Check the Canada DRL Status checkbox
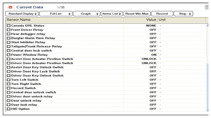The height and width of the screenshot is (118, 211). click(x=9, y=26)
